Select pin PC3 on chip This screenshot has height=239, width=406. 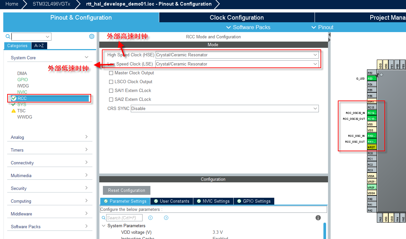tap(372, 170)
